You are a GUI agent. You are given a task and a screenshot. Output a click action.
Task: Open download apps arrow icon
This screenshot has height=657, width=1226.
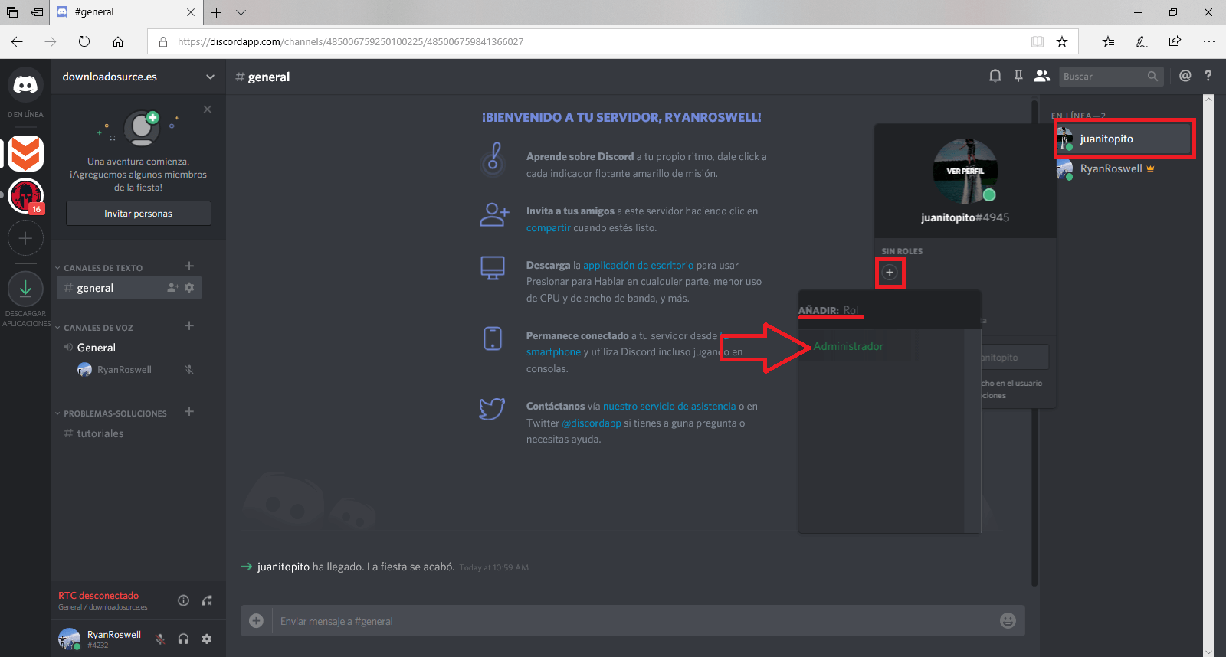(25, 289)
